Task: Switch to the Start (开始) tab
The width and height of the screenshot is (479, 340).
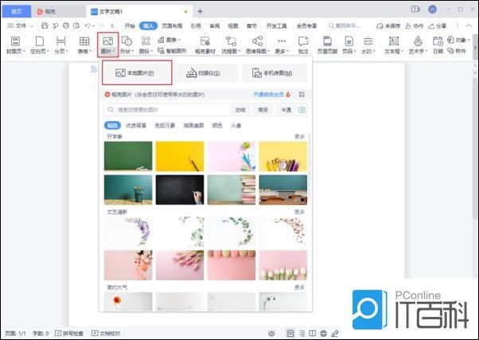Action: coord(130,25)
